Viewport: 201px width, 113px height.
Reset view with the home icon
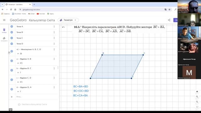coord(197,91)
